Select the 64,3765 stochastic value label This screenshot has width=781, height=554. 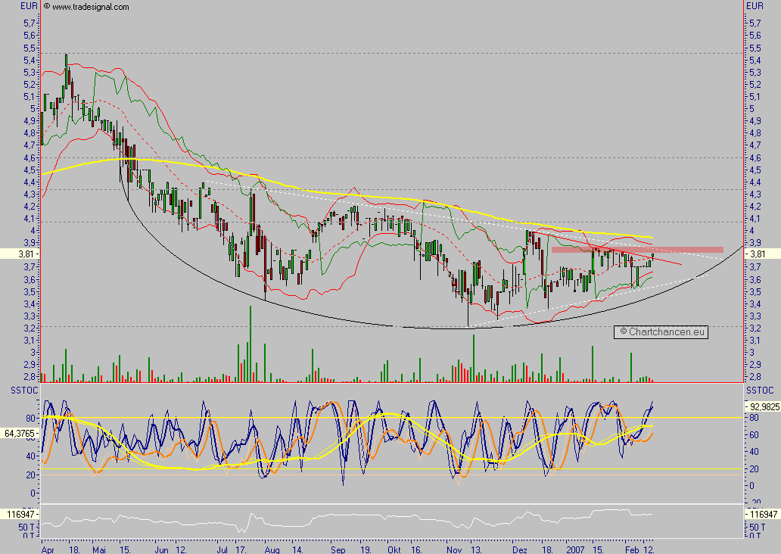tap(20, 434)
